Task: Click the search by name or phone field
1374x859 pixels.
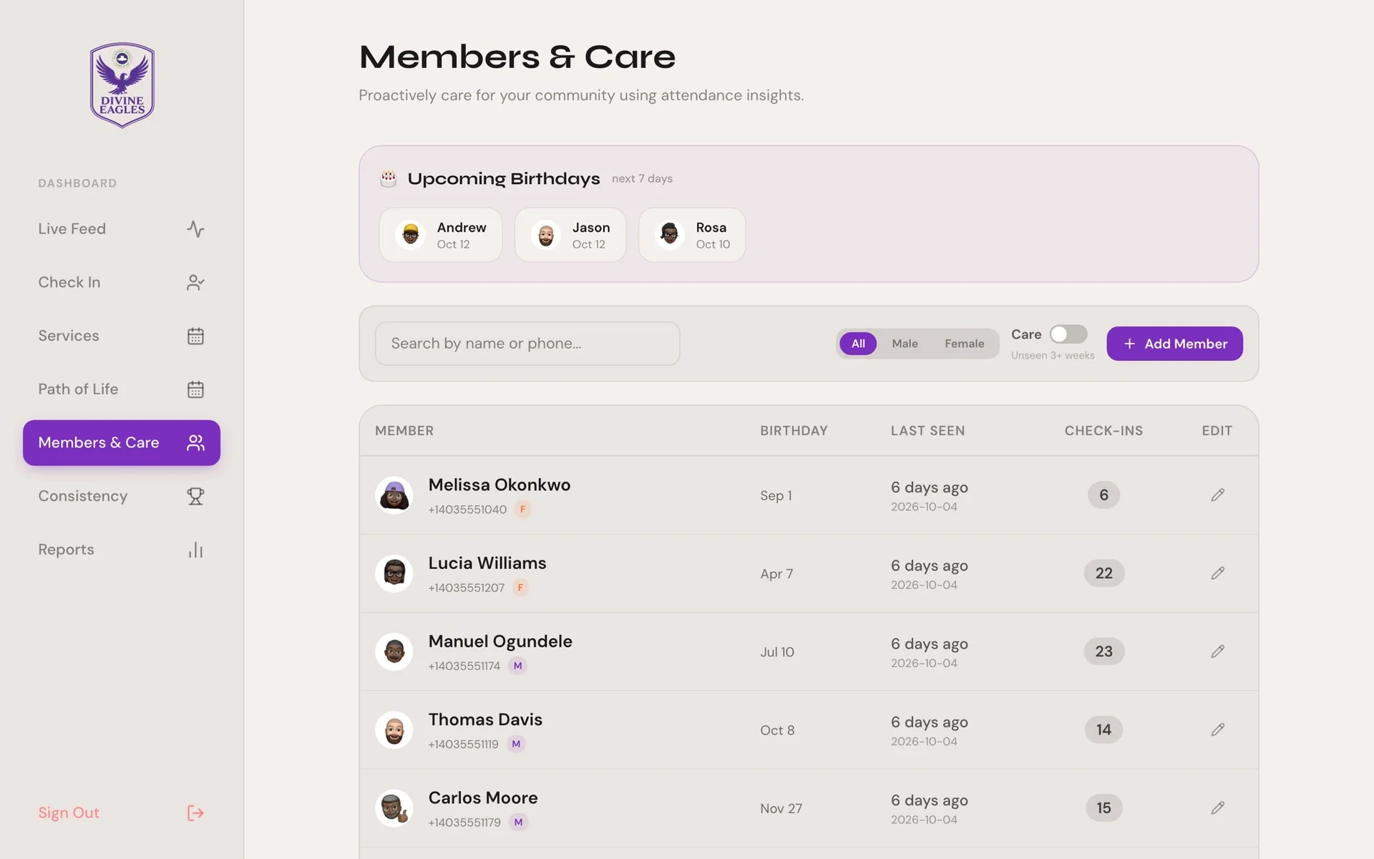Action: tap(527, 344)
